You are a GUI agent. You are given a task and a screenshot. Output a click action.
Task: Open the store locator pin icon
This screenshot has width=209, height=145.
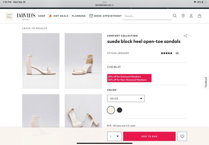point(183,16)
